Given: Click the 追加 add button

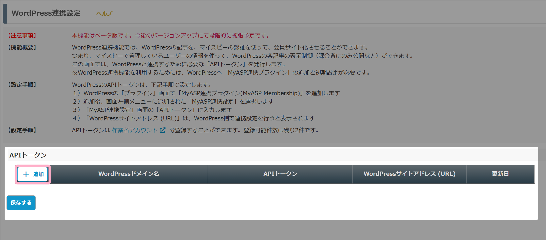Looking at the screenshot, I should click(x=33, y=174).
